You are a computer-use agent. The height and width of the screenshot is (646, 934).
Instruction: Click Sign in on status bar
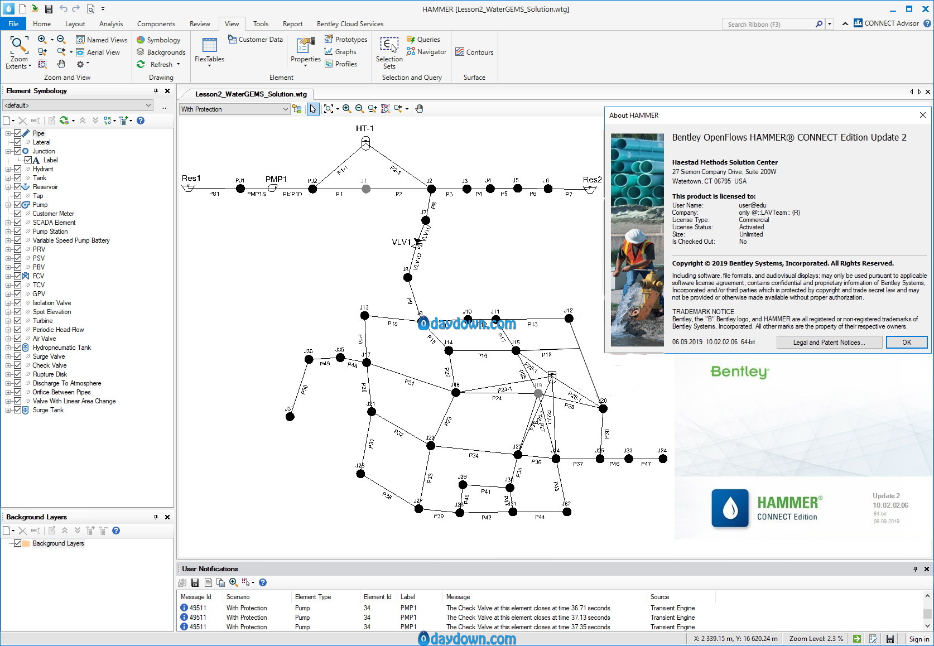coord(919,639)
